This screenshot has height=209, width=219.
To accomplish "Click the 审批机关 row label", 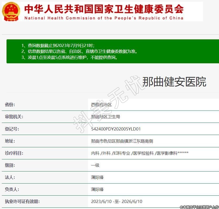I will [14, 117].
